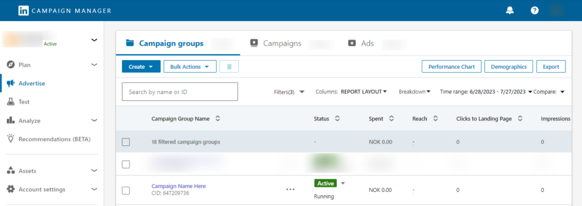Sort by Campaign Group Name
582x206 pixels.
click(x=218, y=119)
